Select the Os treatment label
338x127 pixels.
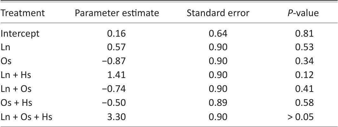(x=6, y=61)
